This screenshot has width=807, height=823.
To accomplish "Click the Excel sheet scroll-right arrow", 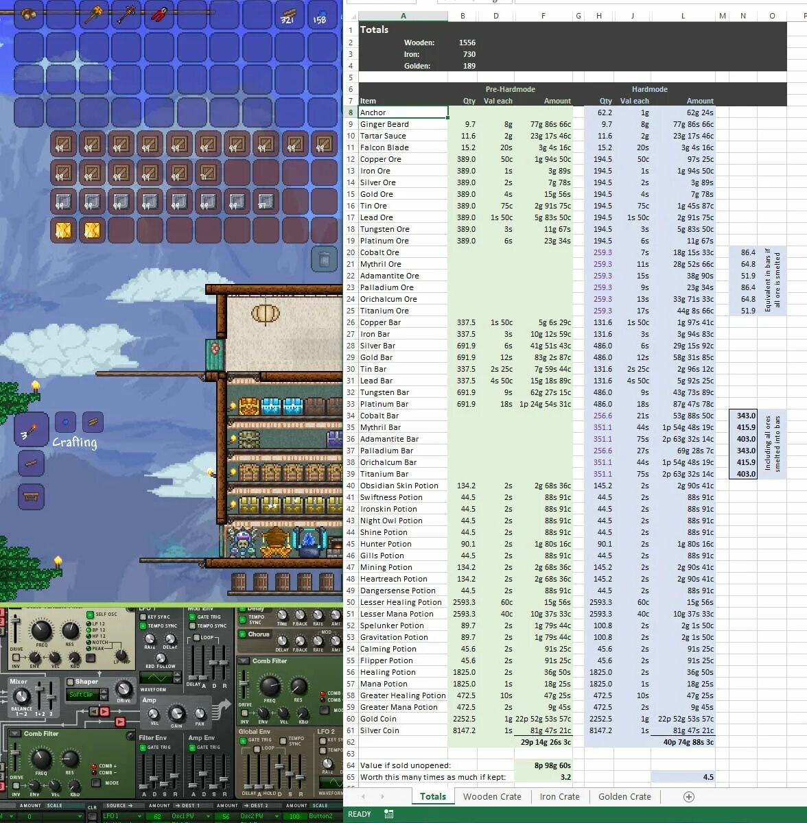I will [x=382, y=797].
